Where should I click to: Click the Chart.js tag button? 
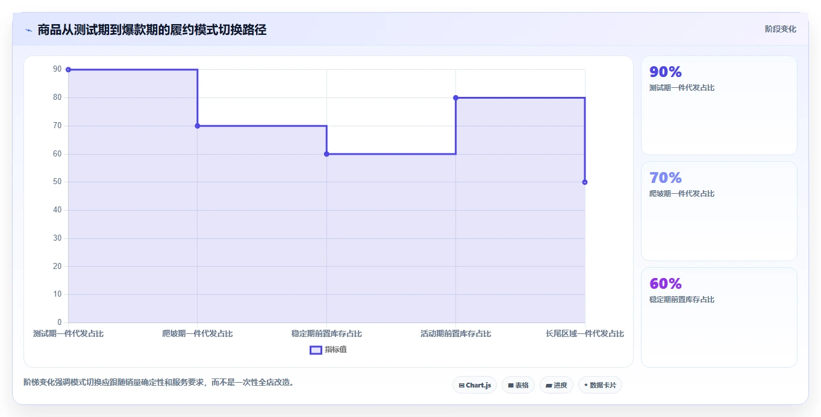coord(475,385)
